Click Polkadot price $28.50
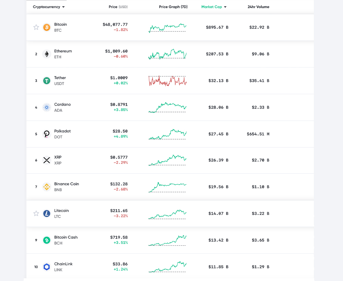Viewport: 343px width, 281px height. pos(120,131)
